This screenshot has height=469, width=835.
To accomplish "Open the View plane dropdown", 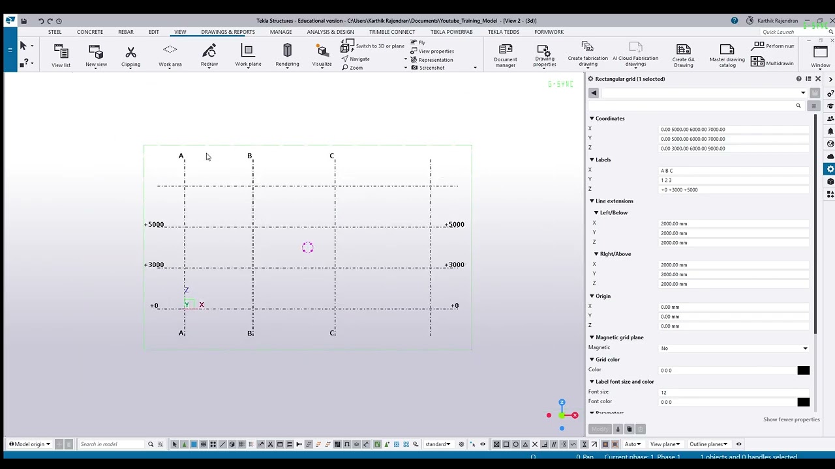I will 665,444.
